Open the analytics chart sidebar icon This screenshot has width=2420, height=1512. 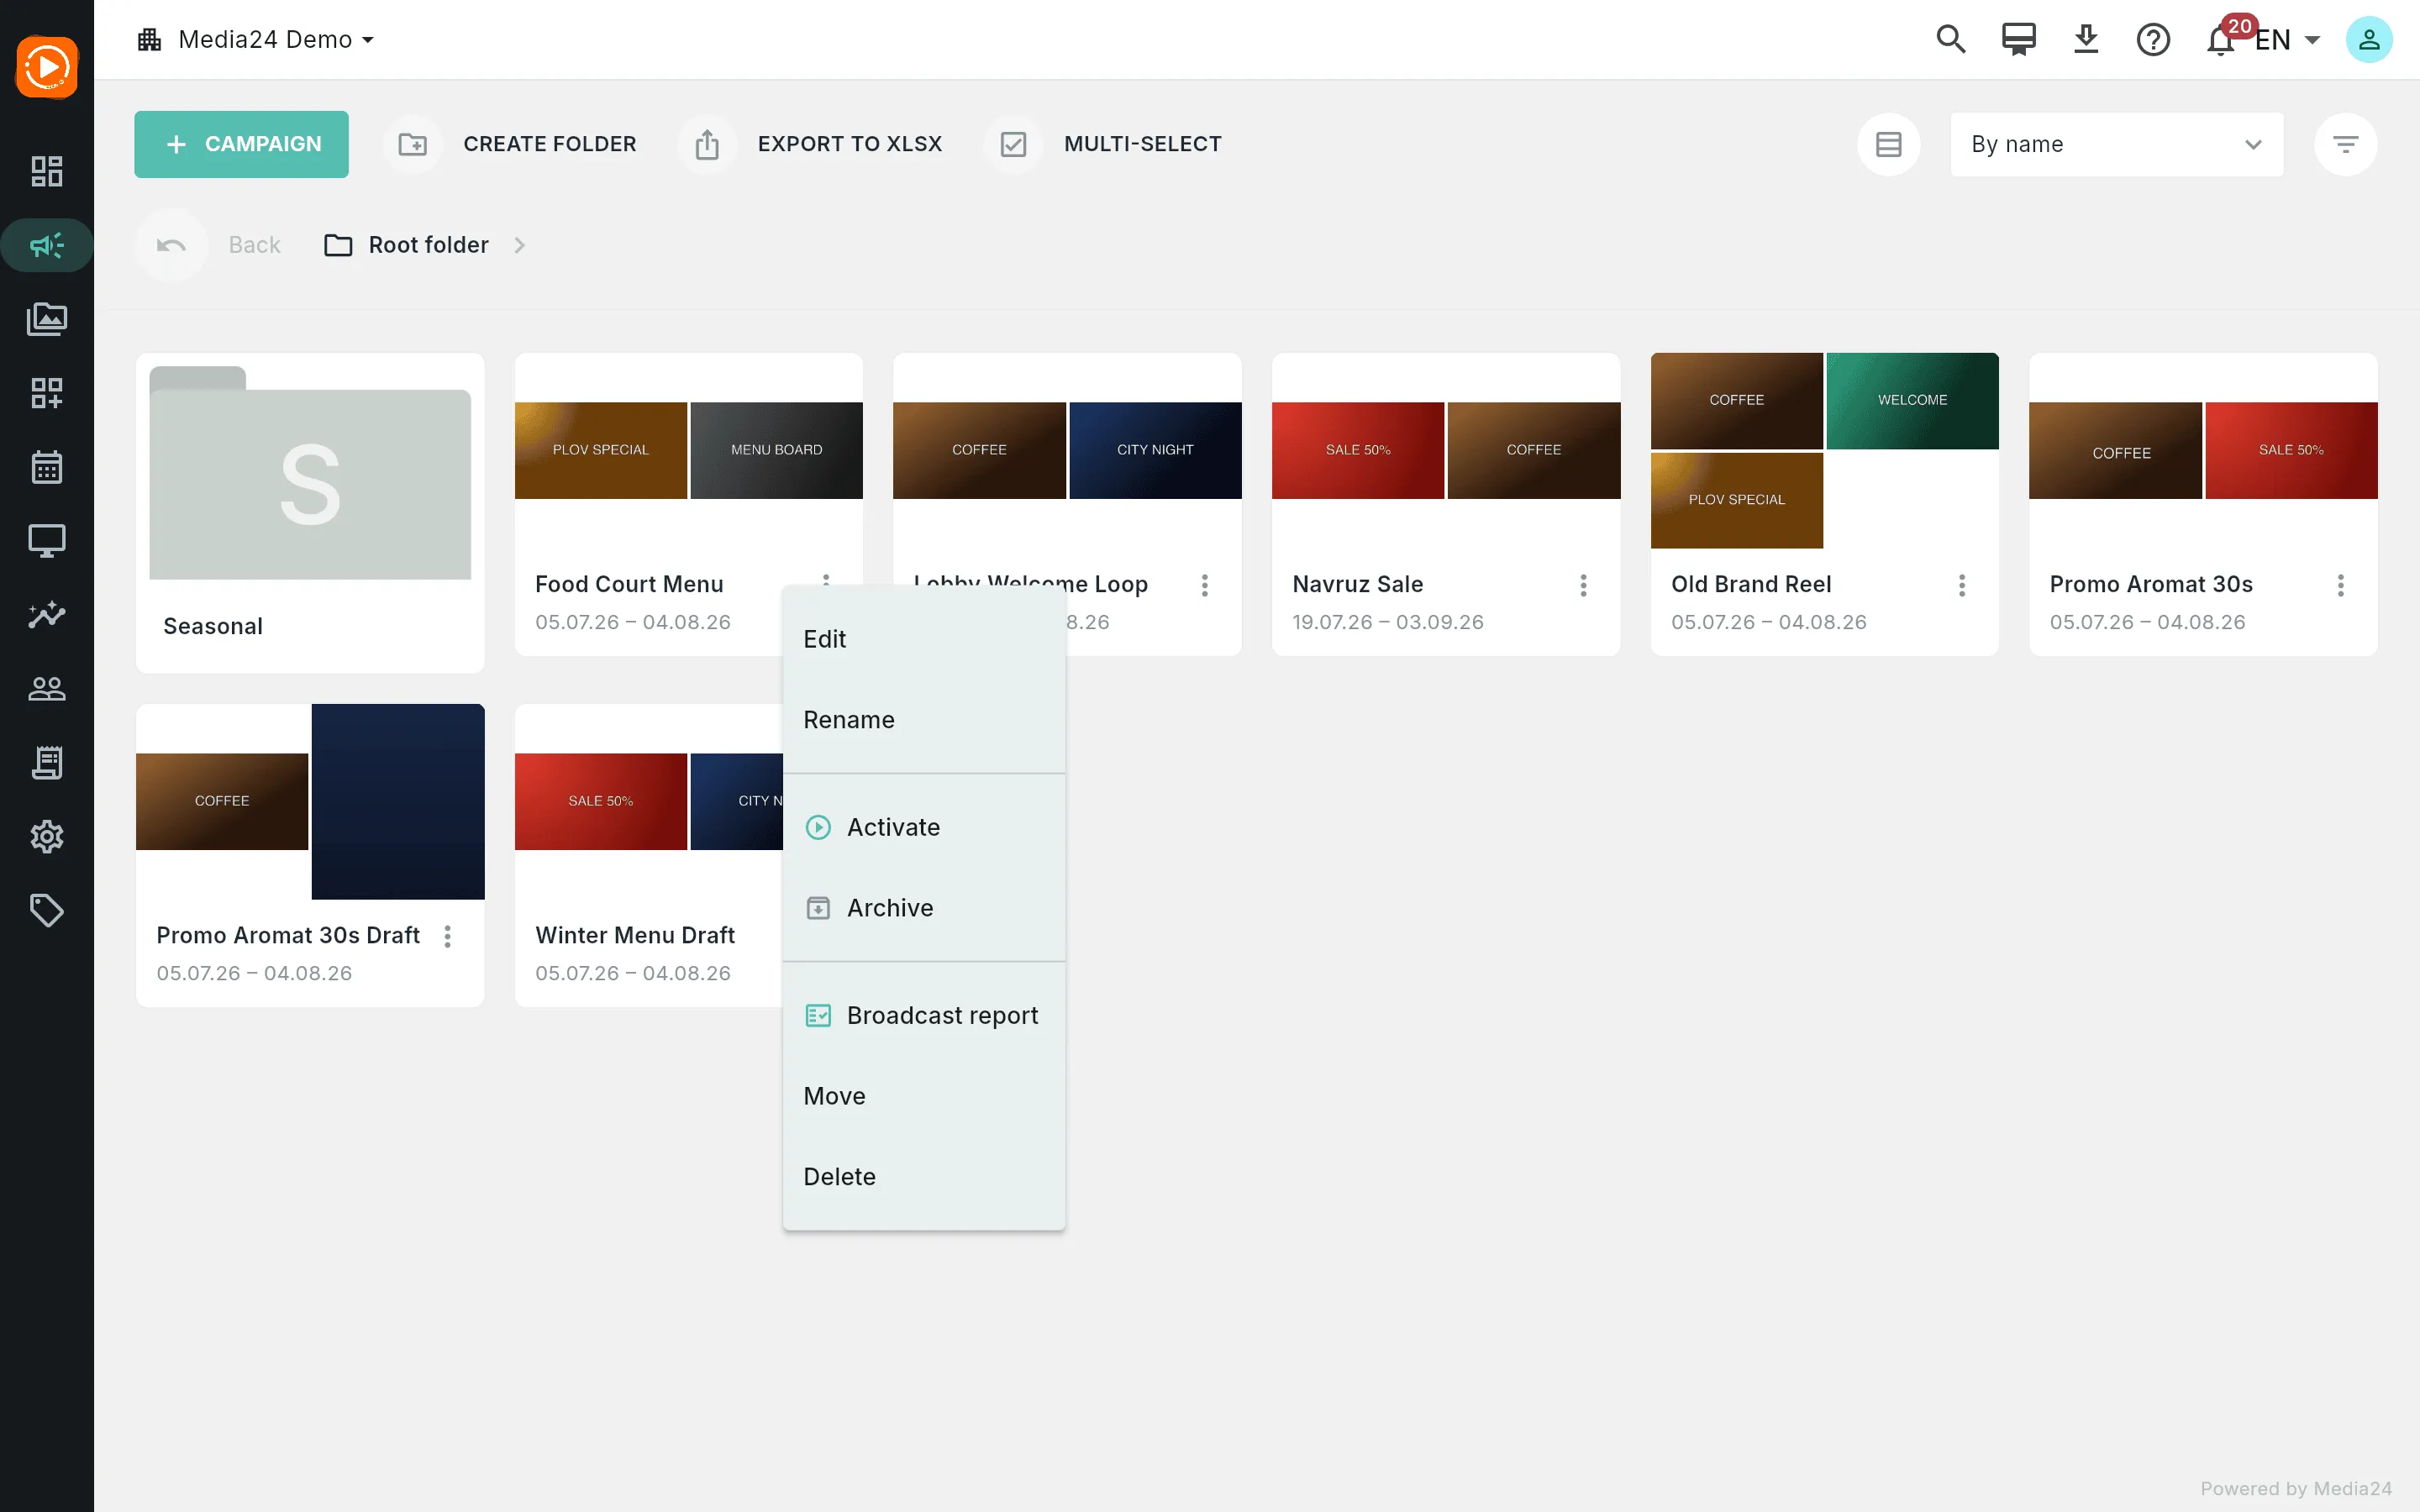tap(47, 614)
